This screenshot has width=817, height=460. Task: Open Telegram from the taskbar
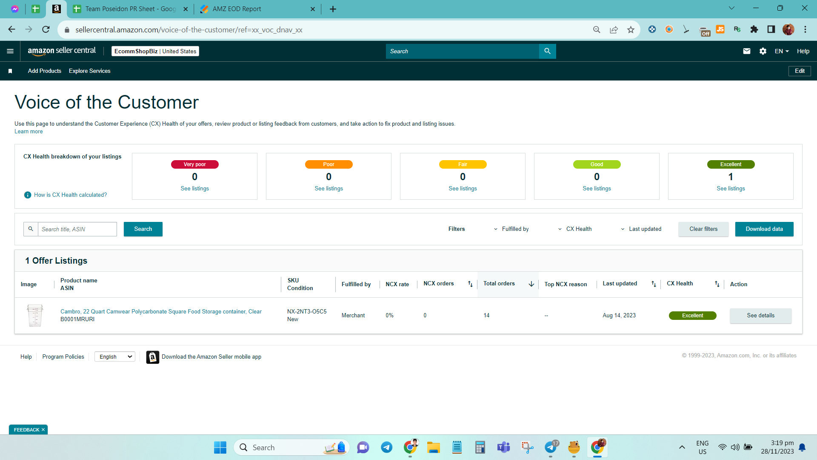click(x=386, y=448)
